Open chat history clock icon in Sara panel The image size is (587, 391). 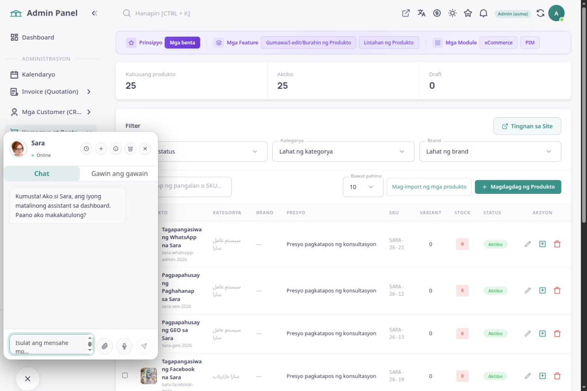pyautogui.click(x=86, y=149)
